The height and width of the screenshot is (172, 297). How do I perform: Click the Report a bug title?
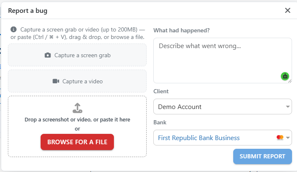point(28,11)
